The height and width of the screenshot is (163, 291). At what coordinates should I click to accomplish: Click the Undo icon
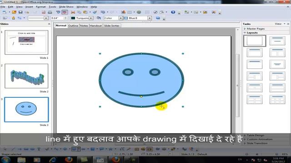(103, 12)
